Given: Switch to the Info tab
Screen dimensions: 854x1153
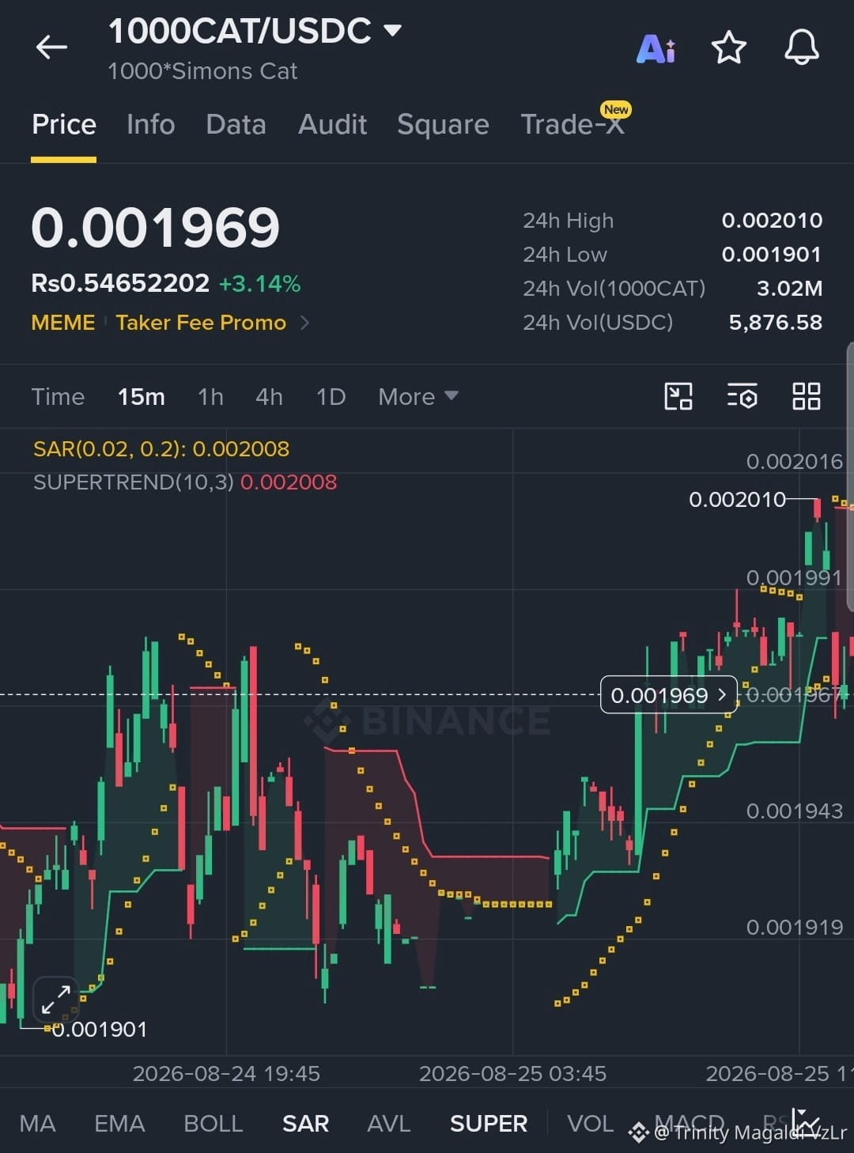Looking at the screenshot, I should point(151,125).
